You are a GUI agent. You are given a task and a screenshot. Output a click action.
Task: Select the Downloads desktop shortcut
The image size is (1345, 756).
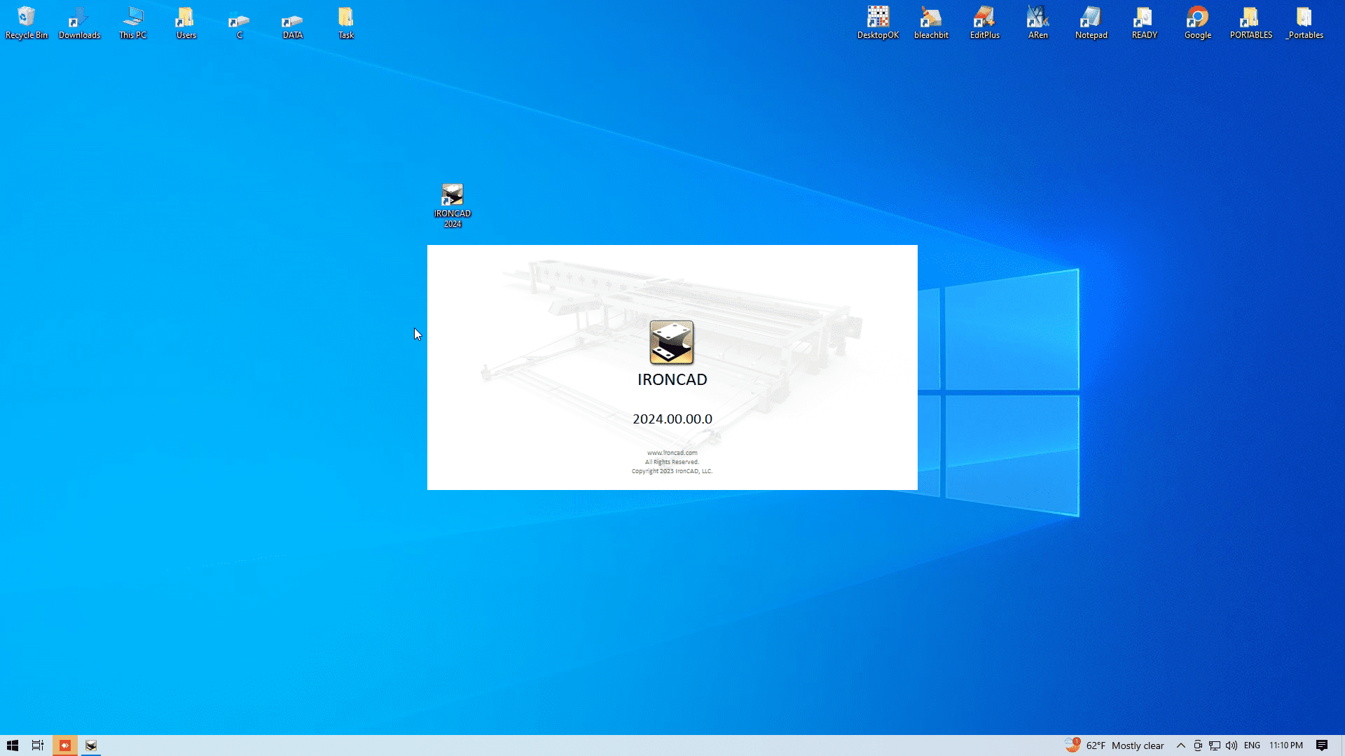click(79, 22)
